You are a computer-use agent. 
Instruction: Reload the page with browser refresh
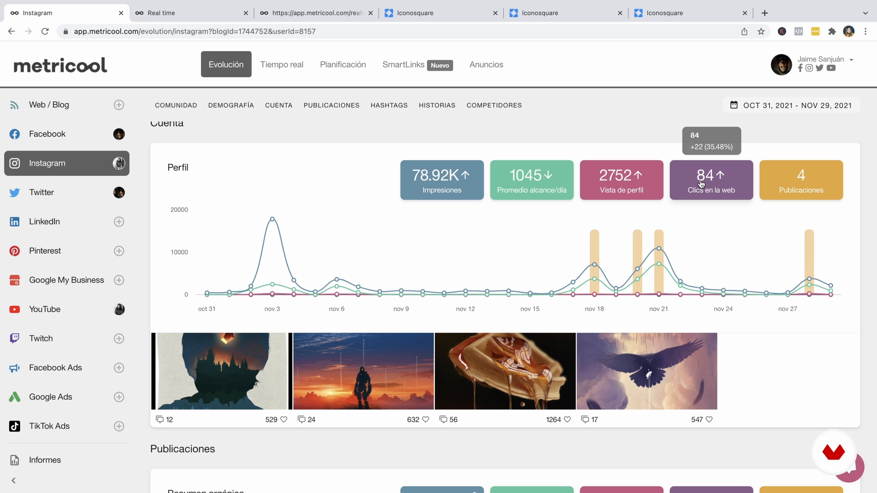click(45, 31)
